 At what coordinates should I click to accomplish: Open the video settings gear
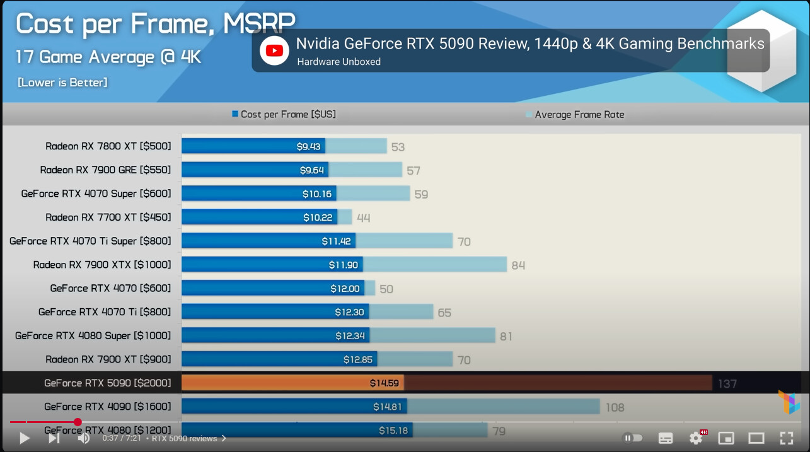pos(696,438)
